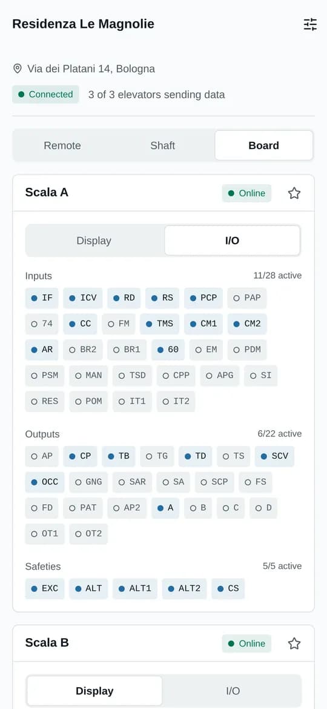Screen dimensions: 327x709
Task: Click the OCC output chip
Action: (x=45, y=482)
